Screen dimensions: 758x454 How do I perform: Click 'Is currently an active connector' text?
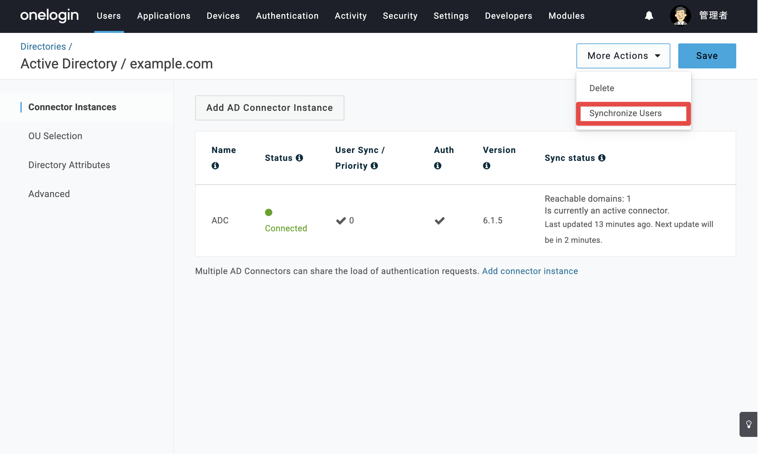[607, 211]
